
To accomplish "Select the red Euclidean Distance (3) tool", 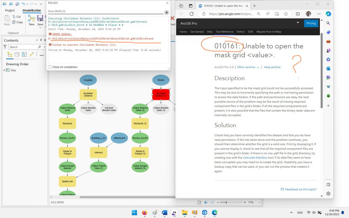I will coord(161,95).
